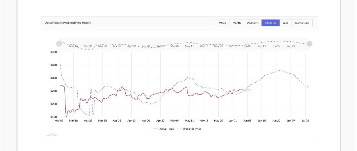The height and width of the screenshot is (151, 357).
Task: Choose the 2 Months range
Action: pyautogui.click(x=253, y=23)
